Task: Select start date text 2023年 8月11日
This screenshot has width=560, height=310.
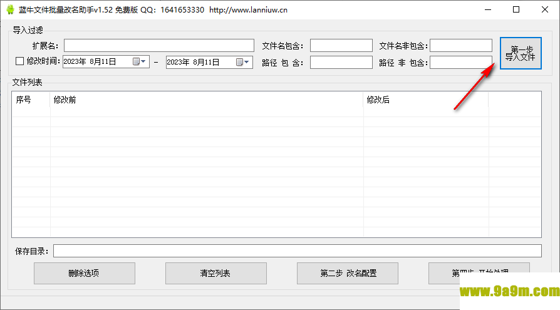Action: (90, 61)
